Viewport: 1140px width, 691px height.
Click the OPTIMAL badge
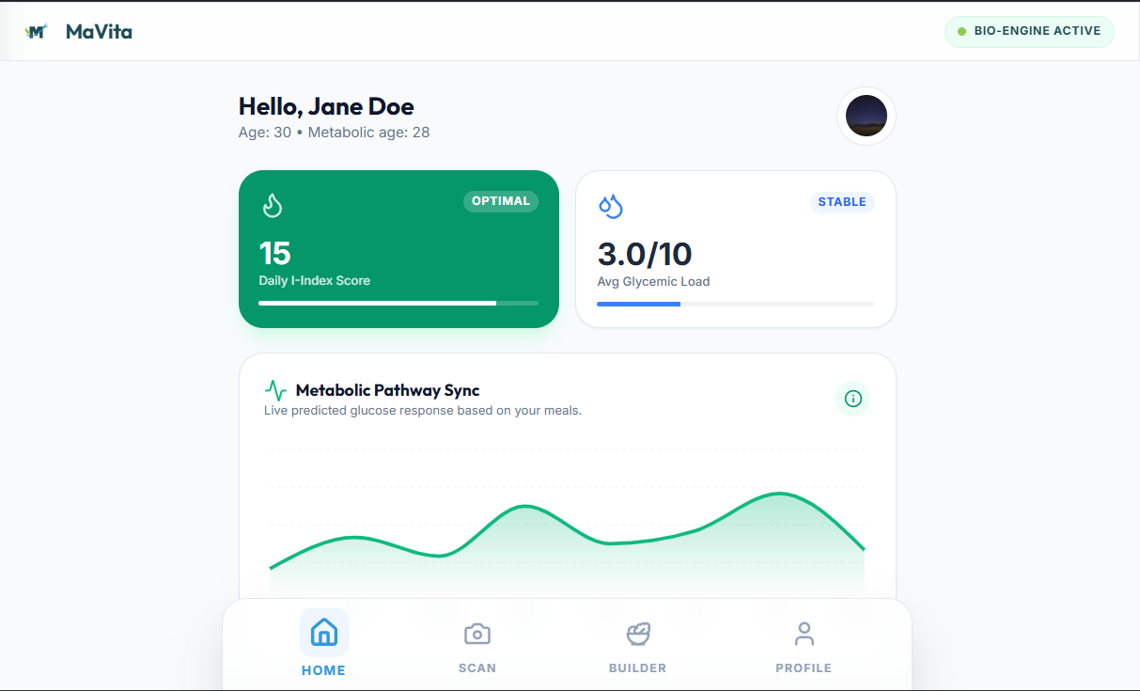click(501, 201)
